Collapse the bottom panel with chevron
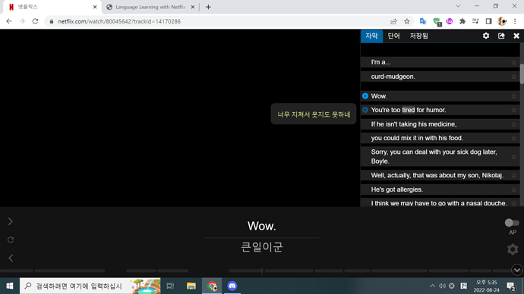Image resolution: width=524 pixels, height=294 pixels. (517, 270)
